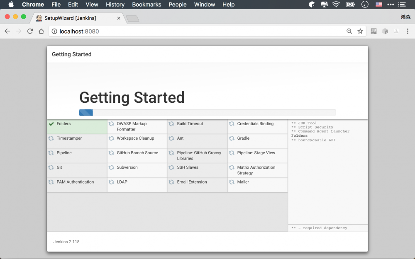Click the SSH Slaves loading spinner
Viewport: 415px width, 259px height.
[x=171, y=167]
